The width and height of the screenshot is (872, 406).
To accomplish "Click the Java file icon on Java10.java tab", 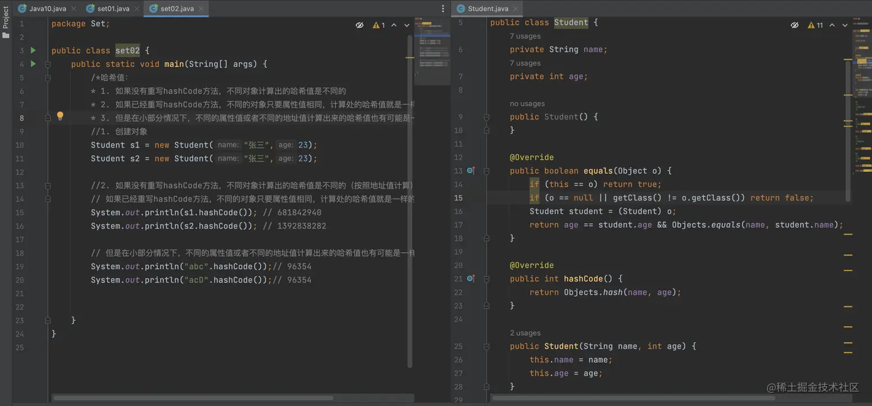I will (x=22, y=9).
